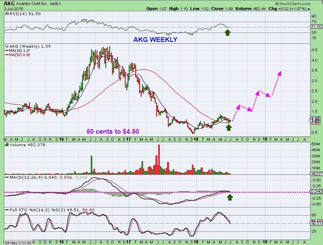
Task: Click the 4.5 price axis label
Action: (314, 50)
